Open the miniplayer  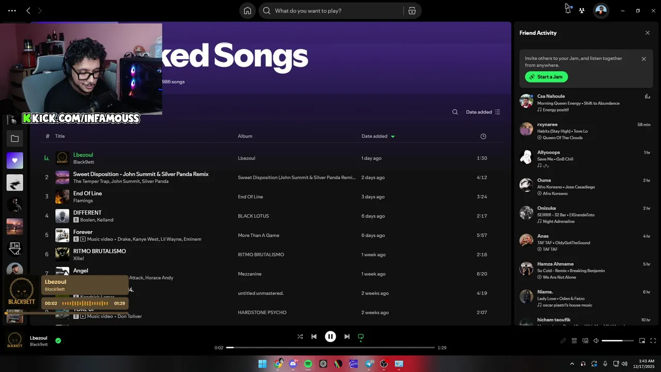pyautogui.click(x=642, y=340)
